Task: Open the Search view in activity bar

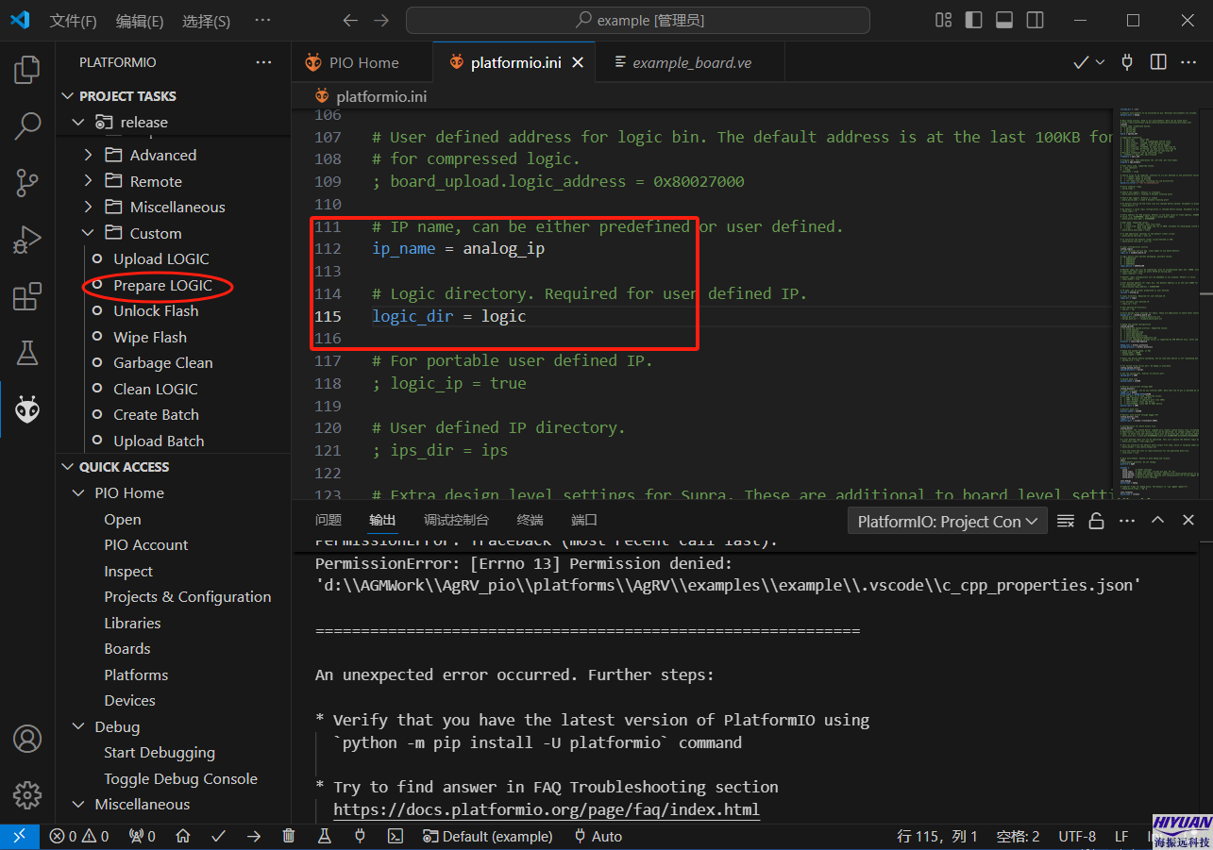Action: tap(27, 125)
